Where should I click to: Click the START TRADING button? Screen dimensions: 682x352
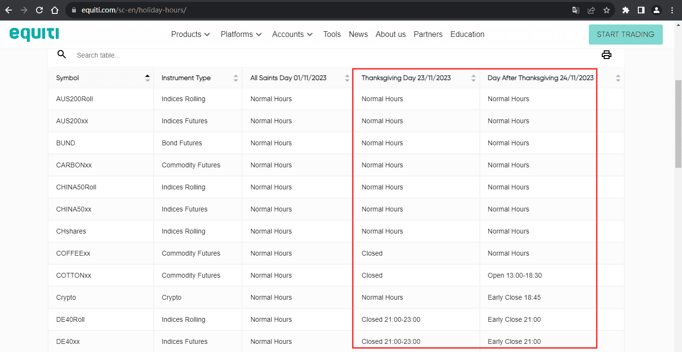pyautogui.click(x=625, y=35)
